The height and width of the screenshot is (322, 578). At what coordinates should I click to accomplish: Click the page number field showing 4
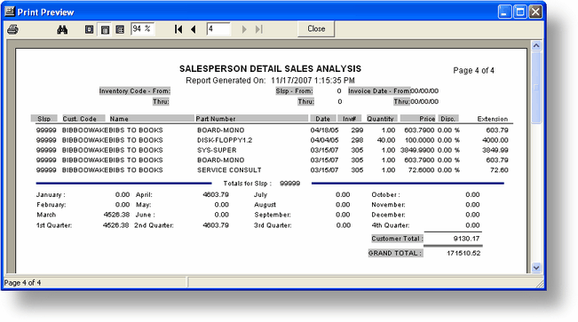[x=218, y=28]
